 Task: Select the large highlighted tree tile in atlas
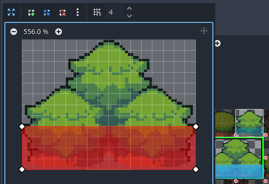239,158
